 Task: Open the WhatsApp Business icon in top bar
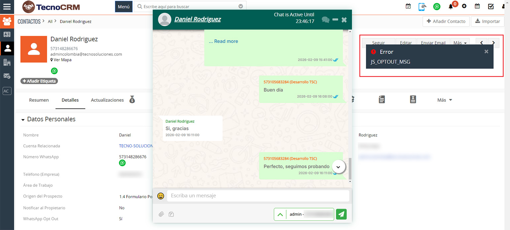(x=437, y=6)
